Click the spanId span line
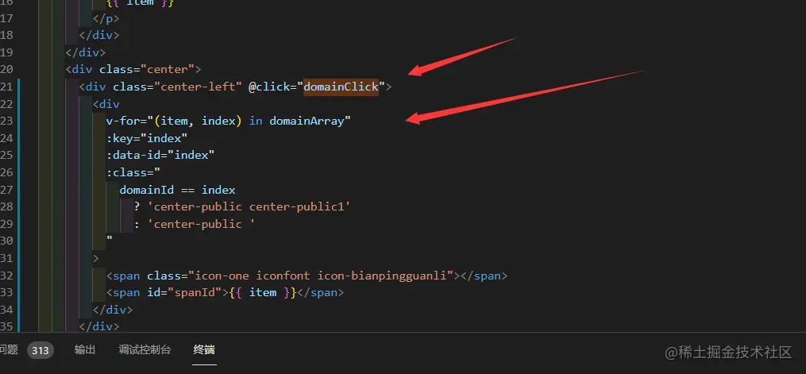 click(x=225, y=293)
